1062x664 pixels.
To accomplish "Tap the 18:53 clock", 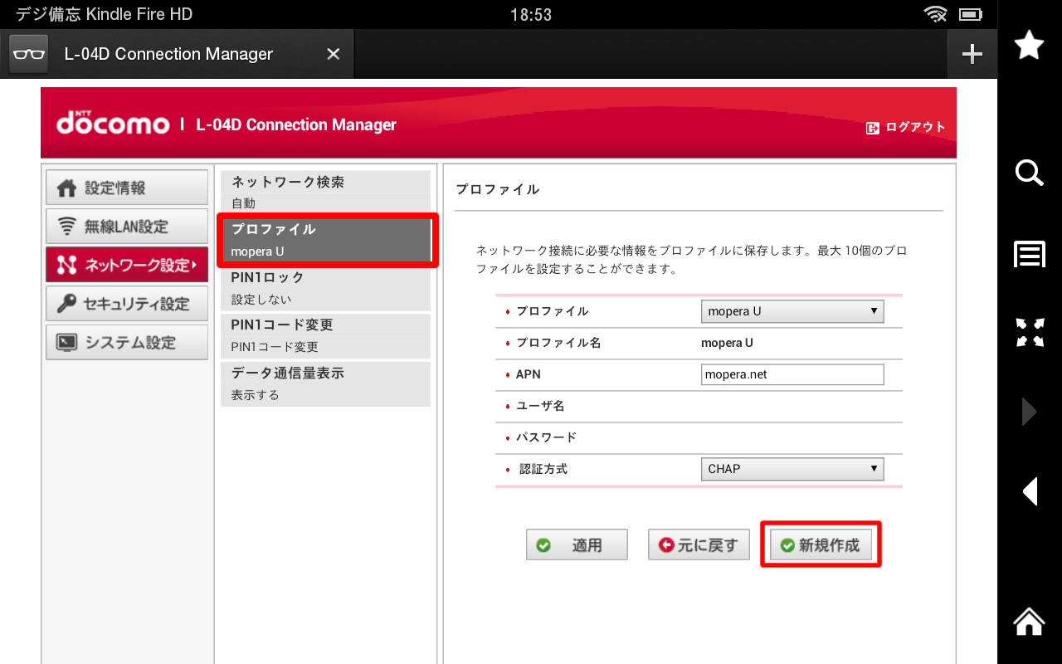I will coord(531,15).
